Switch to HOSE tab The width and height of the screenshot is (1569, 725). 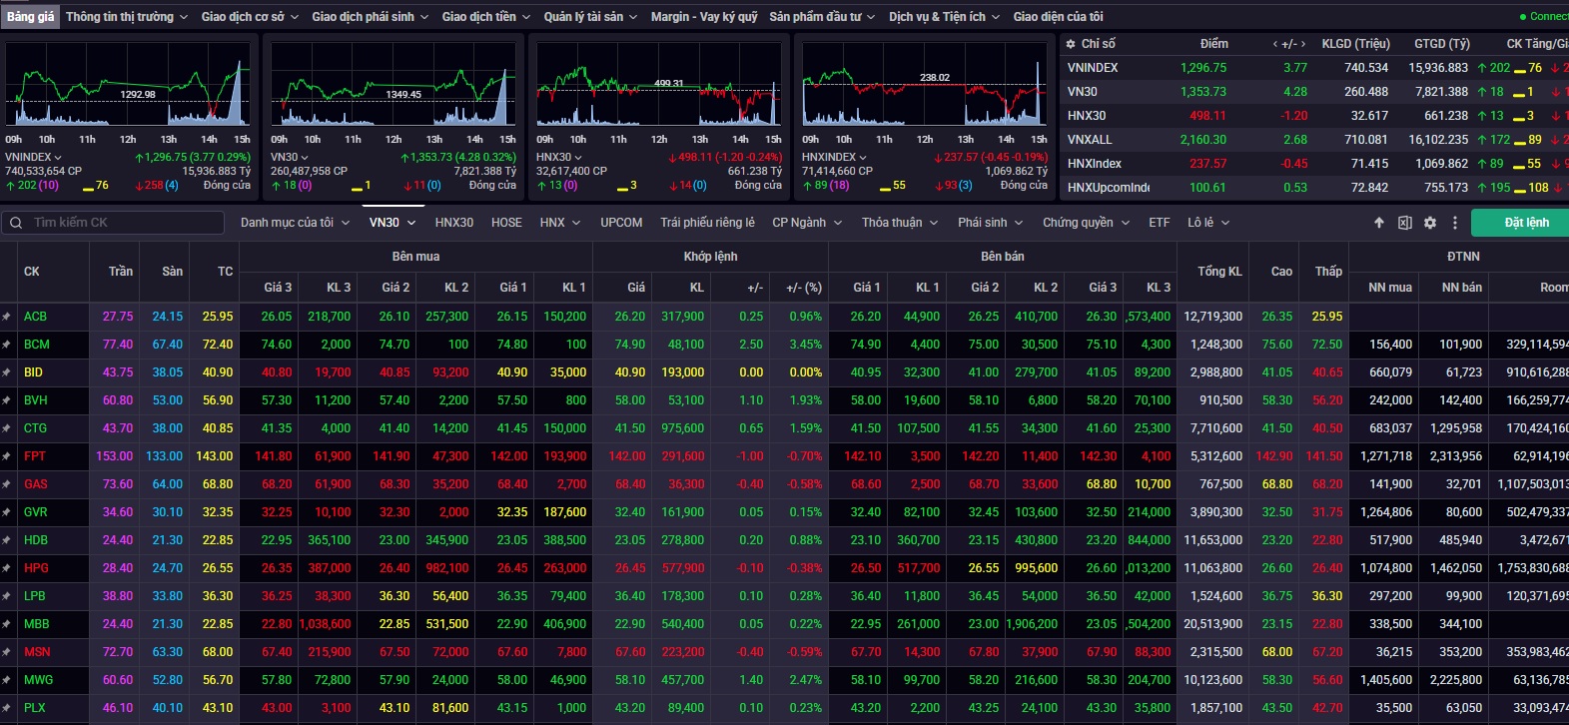[506, 223]
